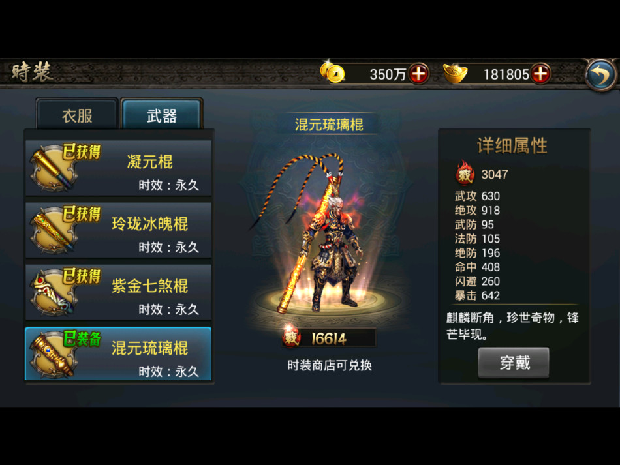Image resolution: width=620 pixels, height=465 pixels.
Task: Click the gold ingot currency icon
Action: coord(455,73)
